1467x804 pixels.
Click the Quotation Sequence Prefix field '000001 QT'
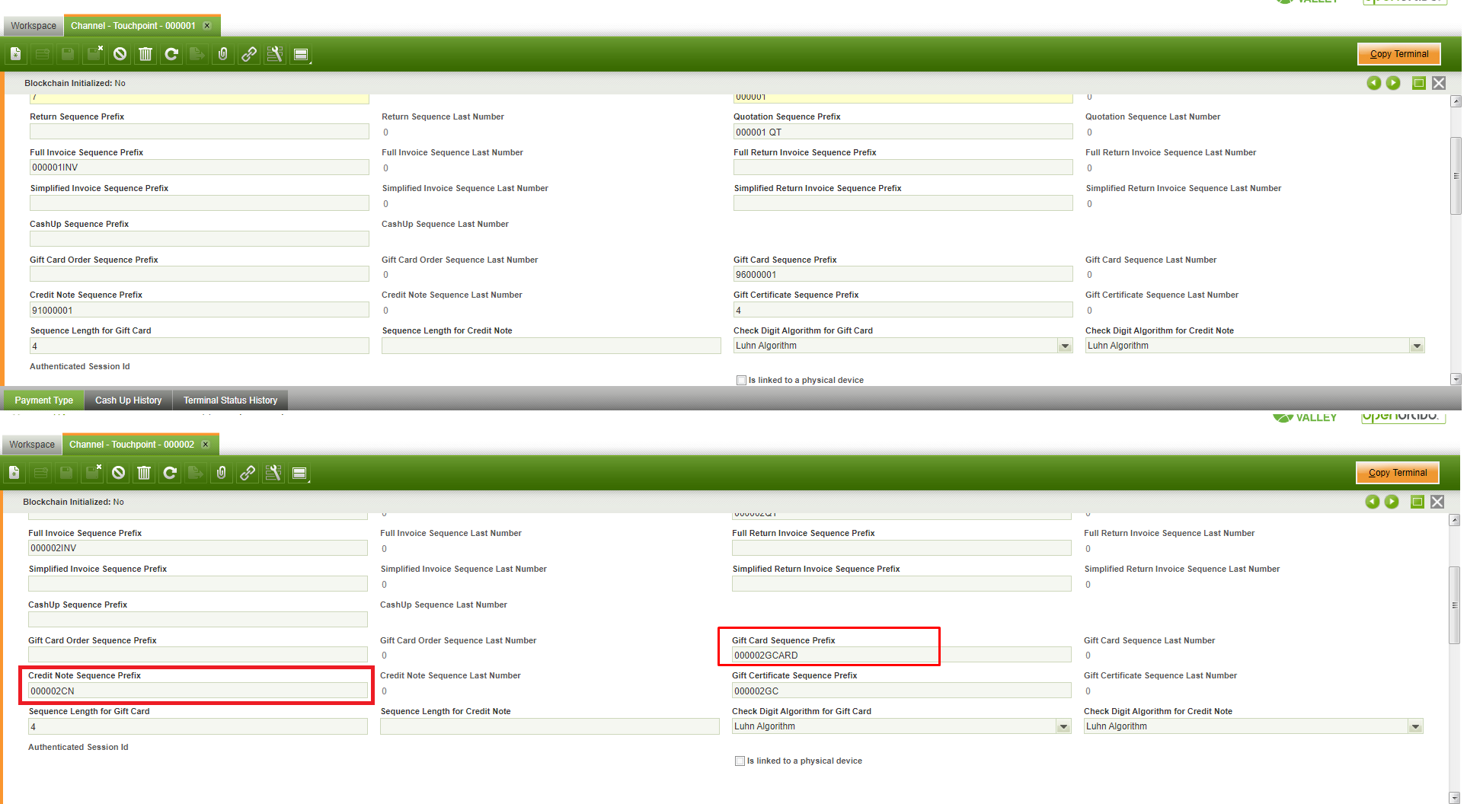click(x=903, y=132)
